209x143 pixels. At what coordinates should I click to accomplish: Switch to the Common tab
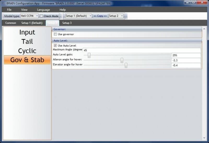(x=11, y=23)
